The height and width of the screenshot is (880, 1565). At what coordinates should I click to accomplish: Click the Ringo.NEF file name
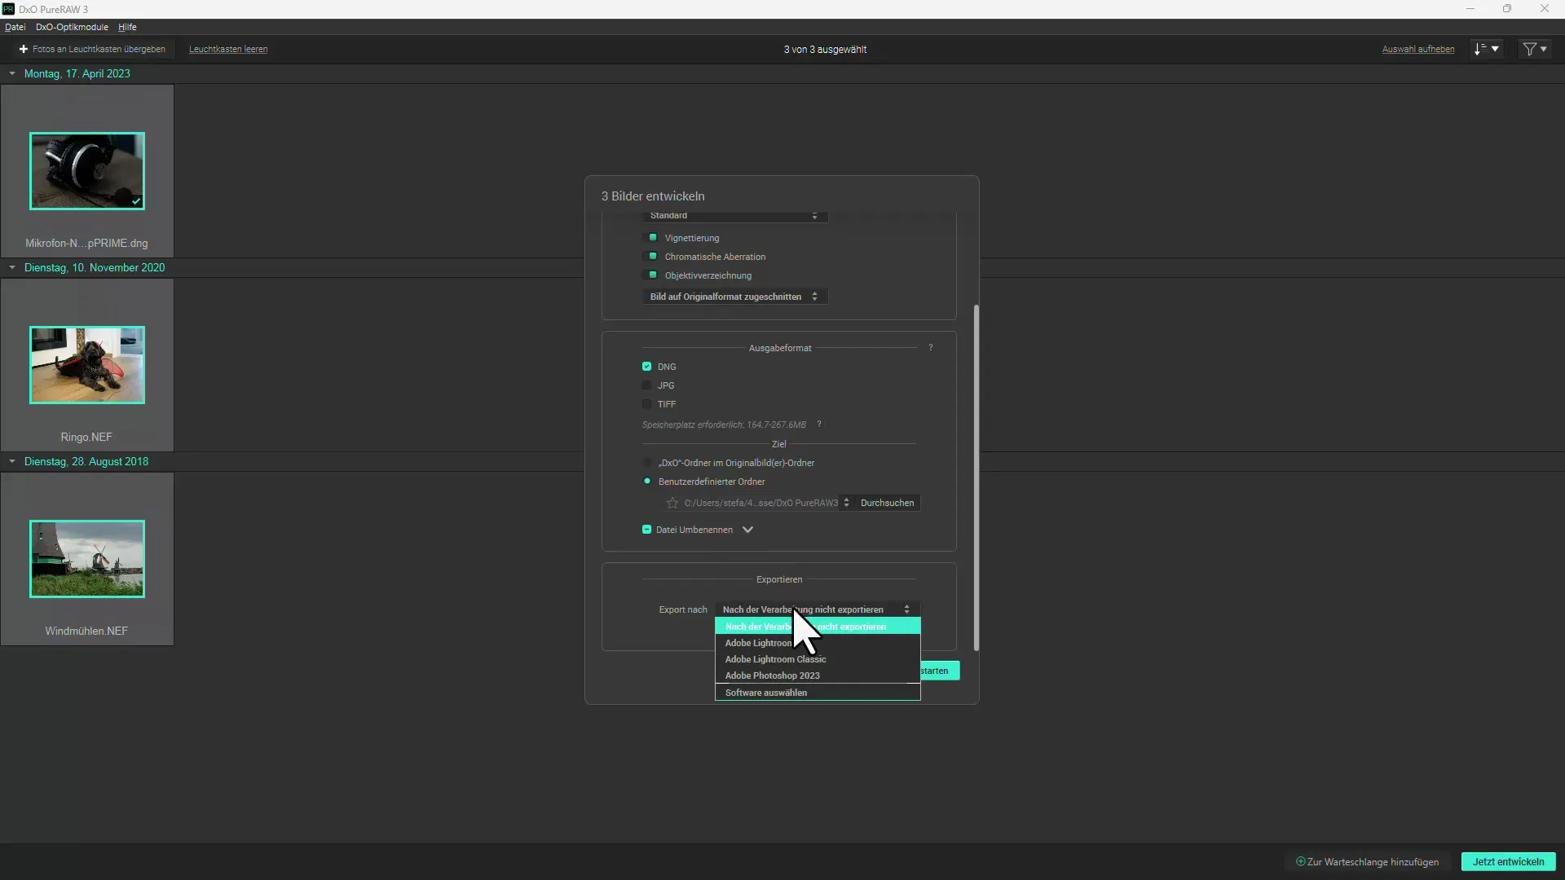86,438
